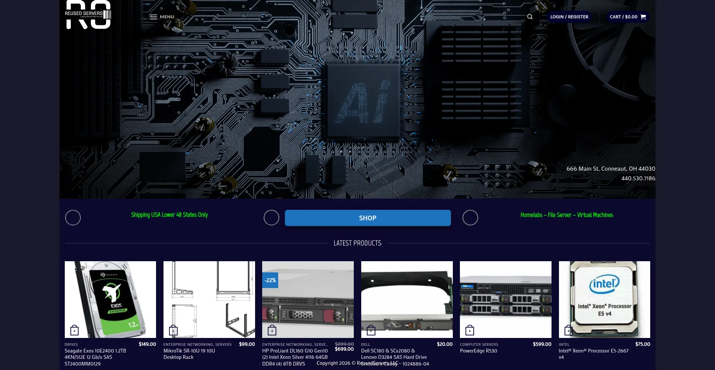Quick-add the HP ProLiant DL160 to cart
This screenshot has width=715, height=370.
[x=272, y=330]
